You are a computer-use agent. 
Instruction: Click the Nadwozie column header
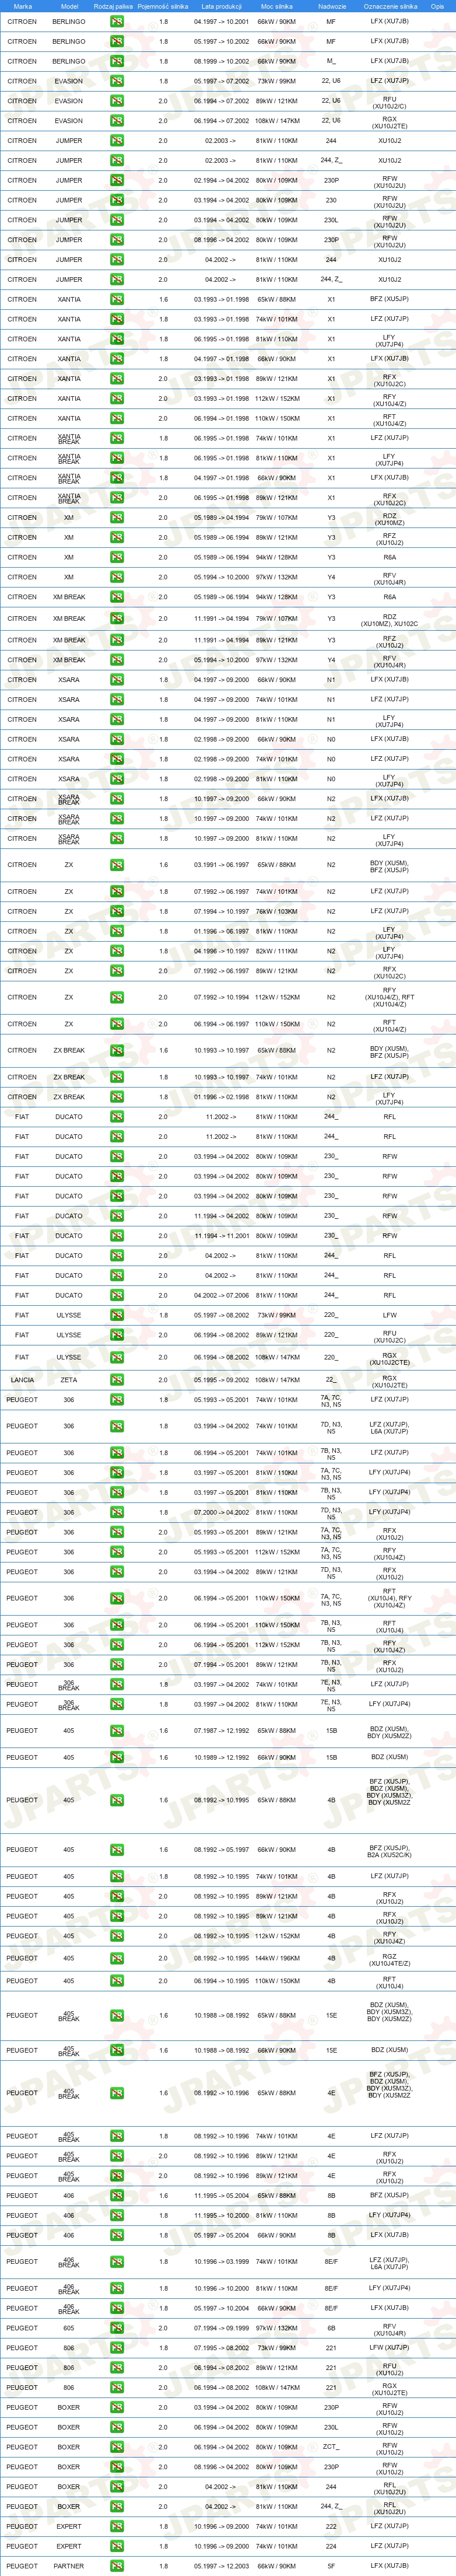pos(332,6)
